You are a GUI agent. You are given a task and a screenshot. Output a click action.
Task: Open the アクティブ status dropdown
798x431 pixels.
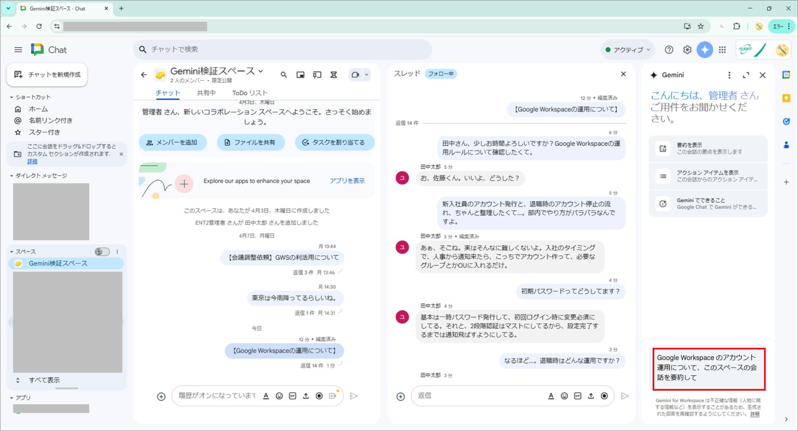(x=628, y=50)
